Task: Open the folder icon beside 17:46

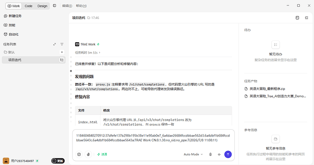Action: tap(89, 18)
